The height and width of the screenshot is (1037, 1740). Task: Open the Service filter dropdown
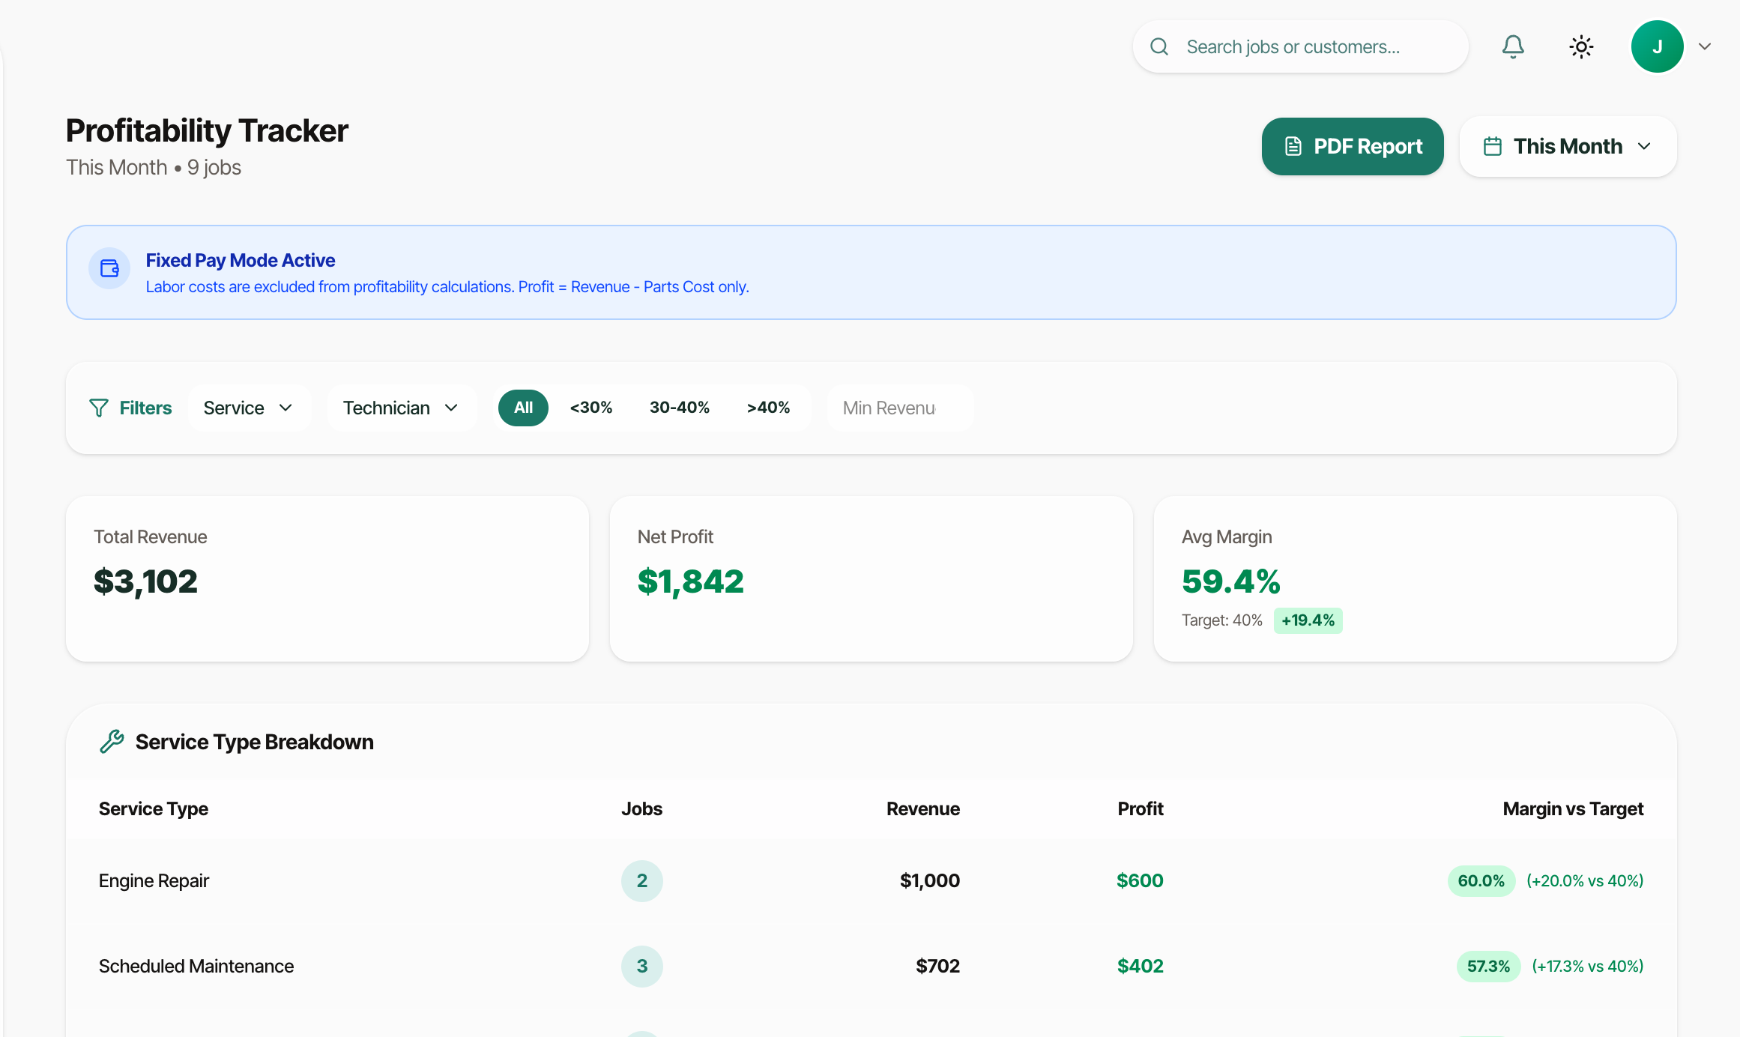coord(248,408)
